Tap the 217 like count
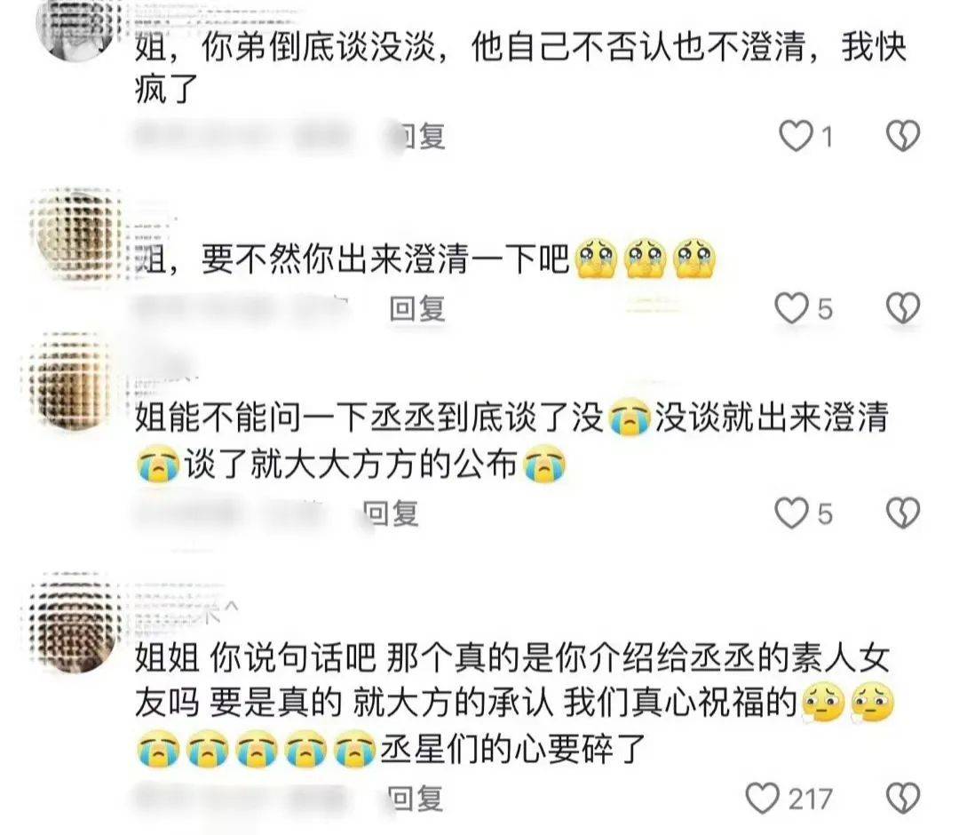This screenshot has height=835, width=959. pyautogui.click(x=810, y=799)
